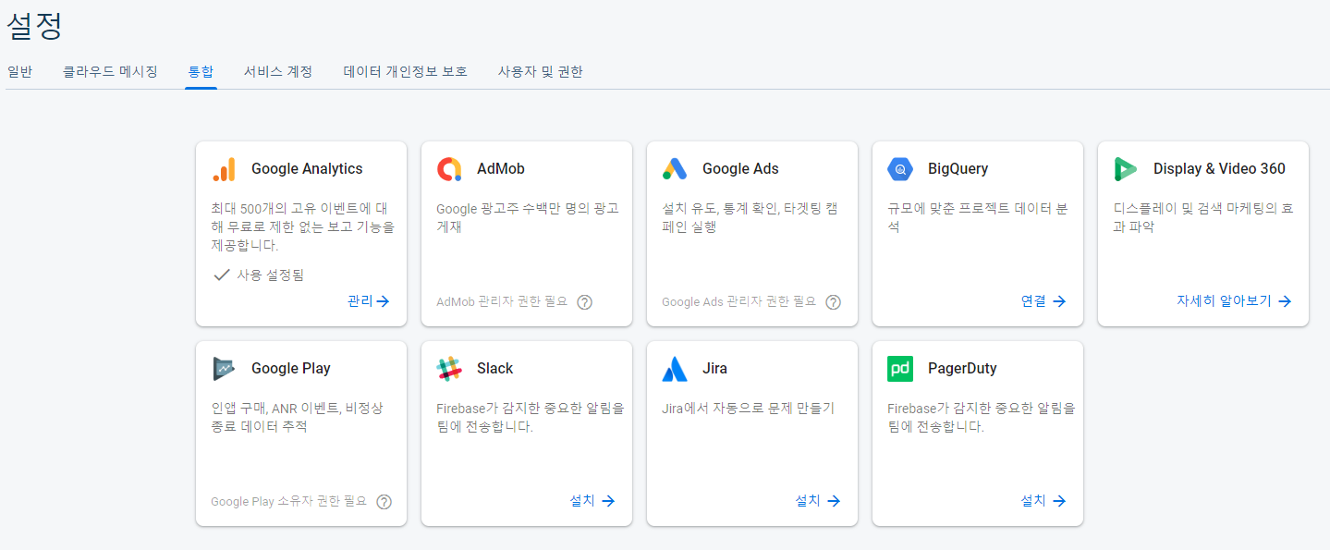Click 최대 500개의 고유 이벤트 description
This screenshot has height=550, width=1330.
pos(302,226)
